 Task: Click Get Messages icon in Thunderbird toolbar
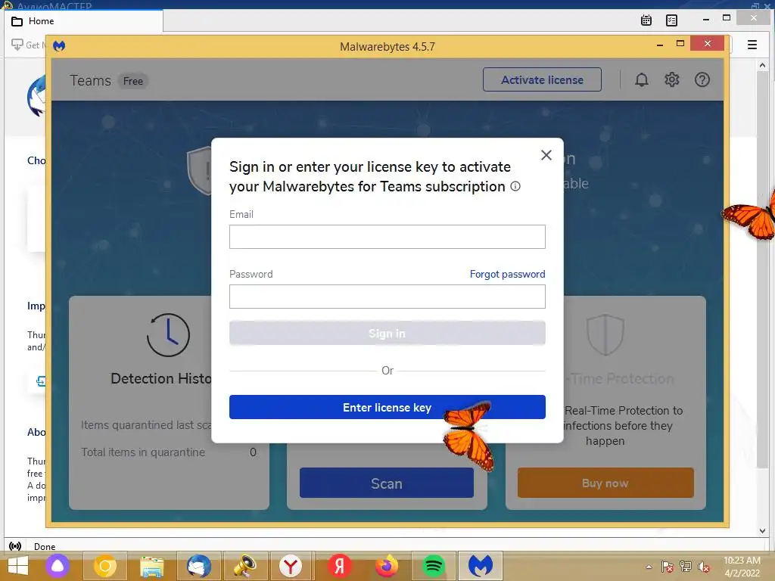coord(17,45)
